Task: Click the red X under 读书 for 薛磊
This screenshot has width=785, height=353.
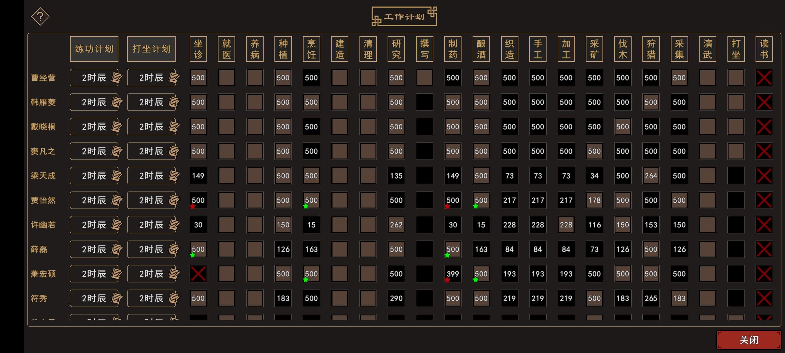Action: pyautogui.click(x=764, y=249)
